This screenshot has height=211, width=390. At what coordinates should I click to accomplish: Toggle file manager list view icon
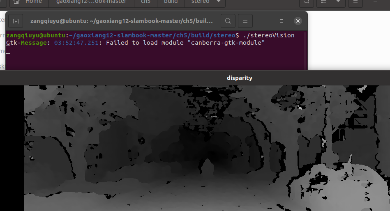click(x=323, y=2)
